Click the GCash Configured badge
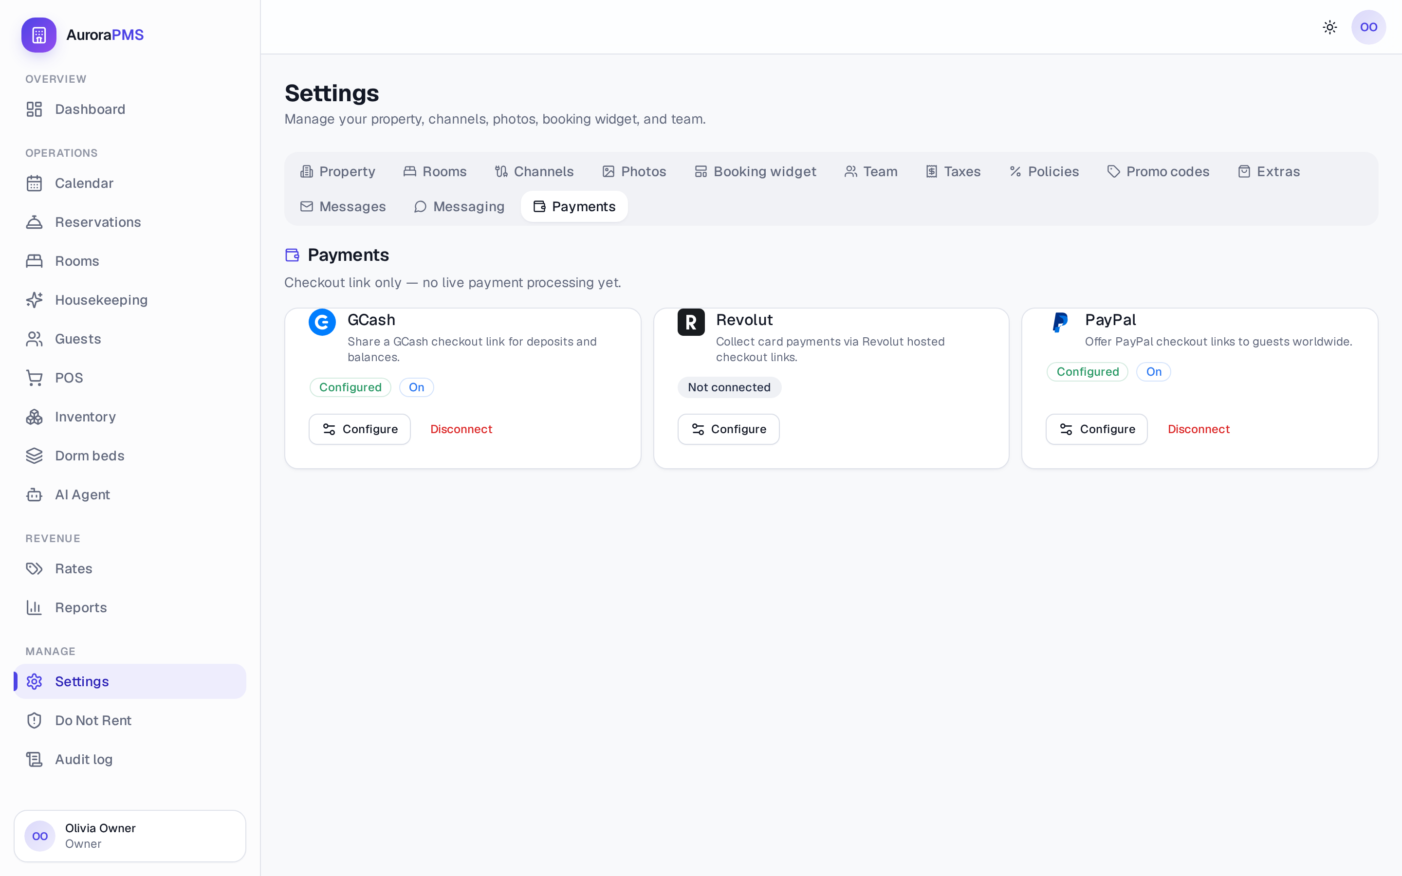1402x876 pixels. coord(350,387)
